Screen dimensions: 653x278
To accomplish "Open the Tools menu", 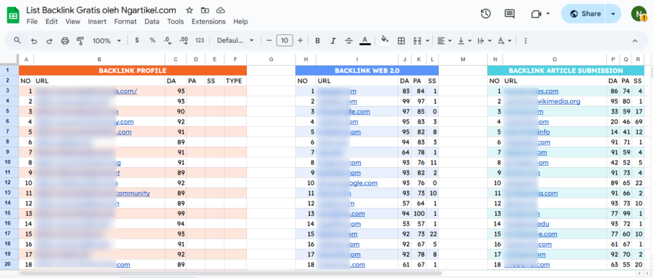I will coord(175,22).
